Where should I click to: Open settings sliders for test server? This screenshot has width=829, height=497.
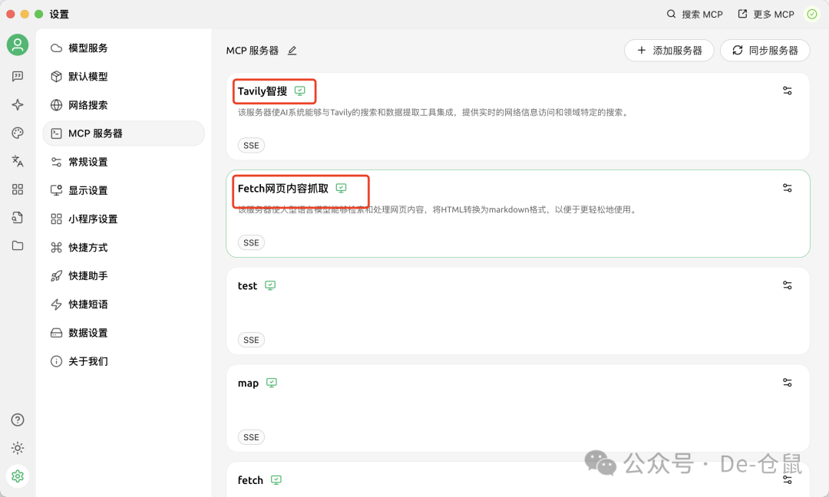coord(787,285)
